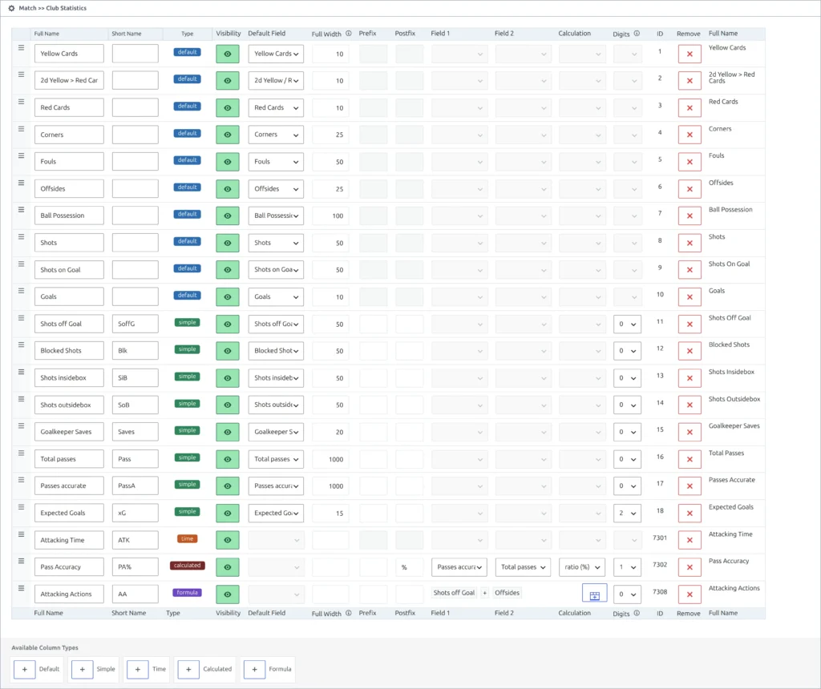This screenshot has height=689, width=821.
Task: Add a Time column type
Action: 137,669
